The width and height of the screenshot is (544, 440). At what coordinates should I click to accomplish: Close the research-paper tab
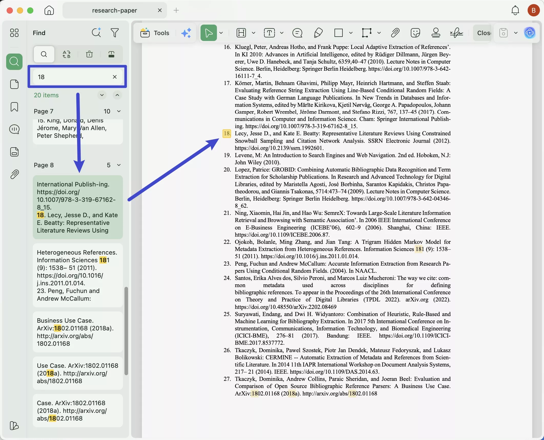[160, 10]
